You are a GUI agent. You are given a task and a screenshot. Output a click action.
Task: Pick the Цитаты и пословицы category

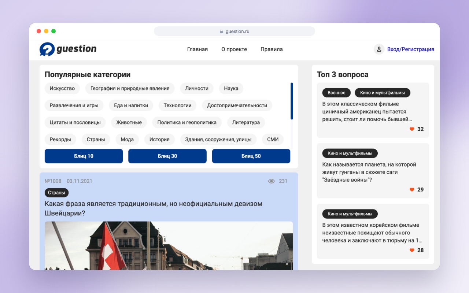click(75, 122)
